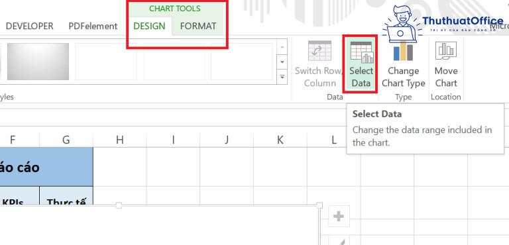Select column L header
509x245 pixels.
[334, 140]
